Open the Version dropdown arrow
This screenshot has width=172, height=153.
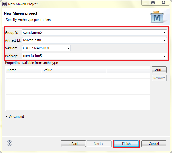tap(68, 48)
